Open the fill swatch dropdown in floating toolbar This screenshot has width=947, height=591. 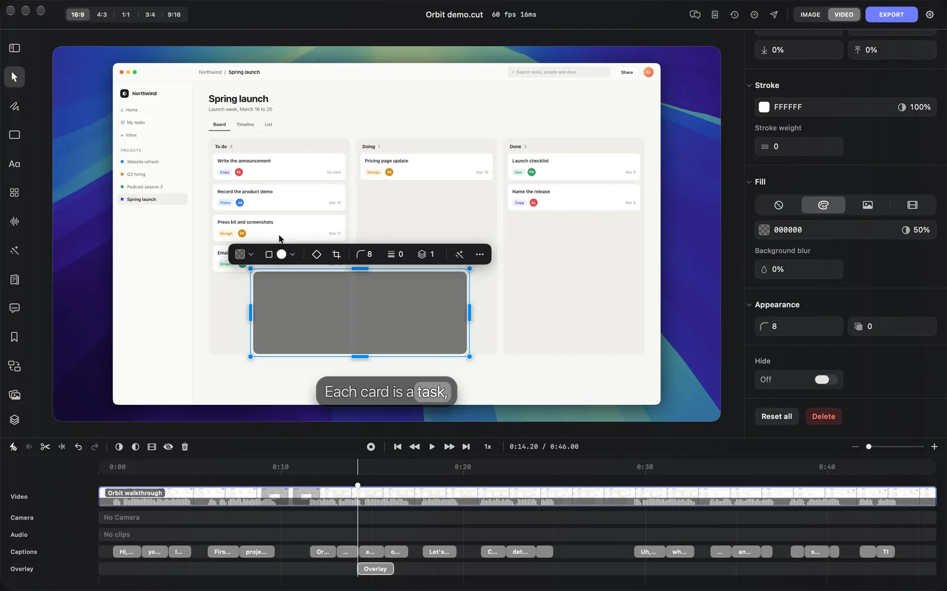(244, 254)
